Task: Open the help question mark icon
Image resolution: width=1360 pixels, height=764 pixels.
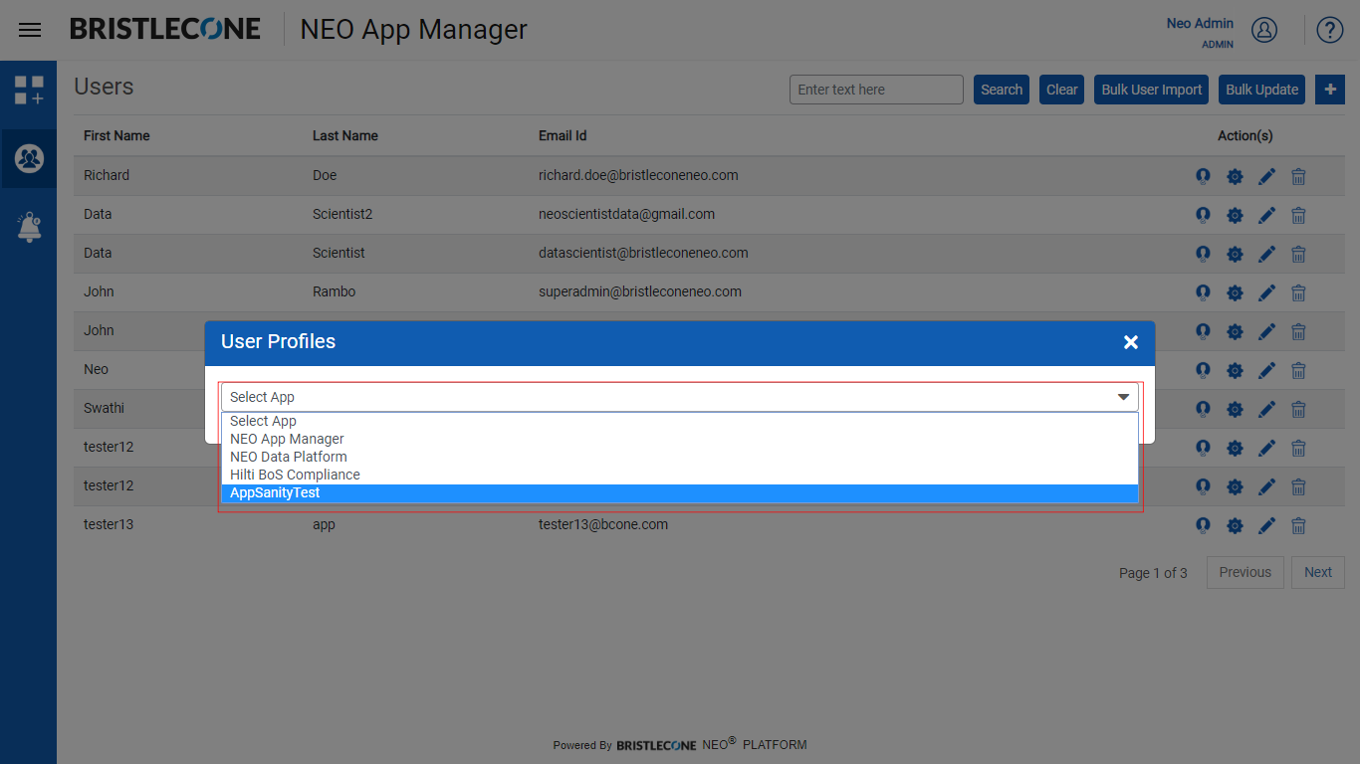Action: click(x=1330, y=30)
